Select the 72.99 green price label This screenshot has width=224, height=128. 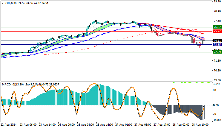pos(217,52)
